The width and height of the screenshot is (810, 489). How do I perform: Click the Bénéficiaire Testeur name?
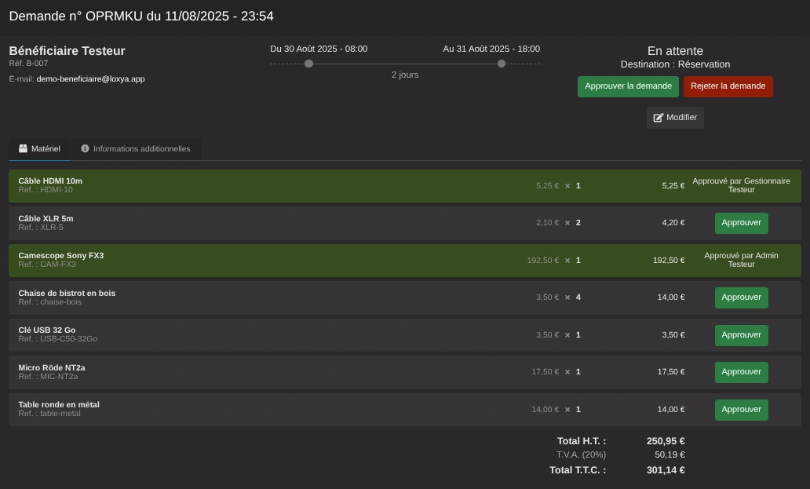point(67,51)
